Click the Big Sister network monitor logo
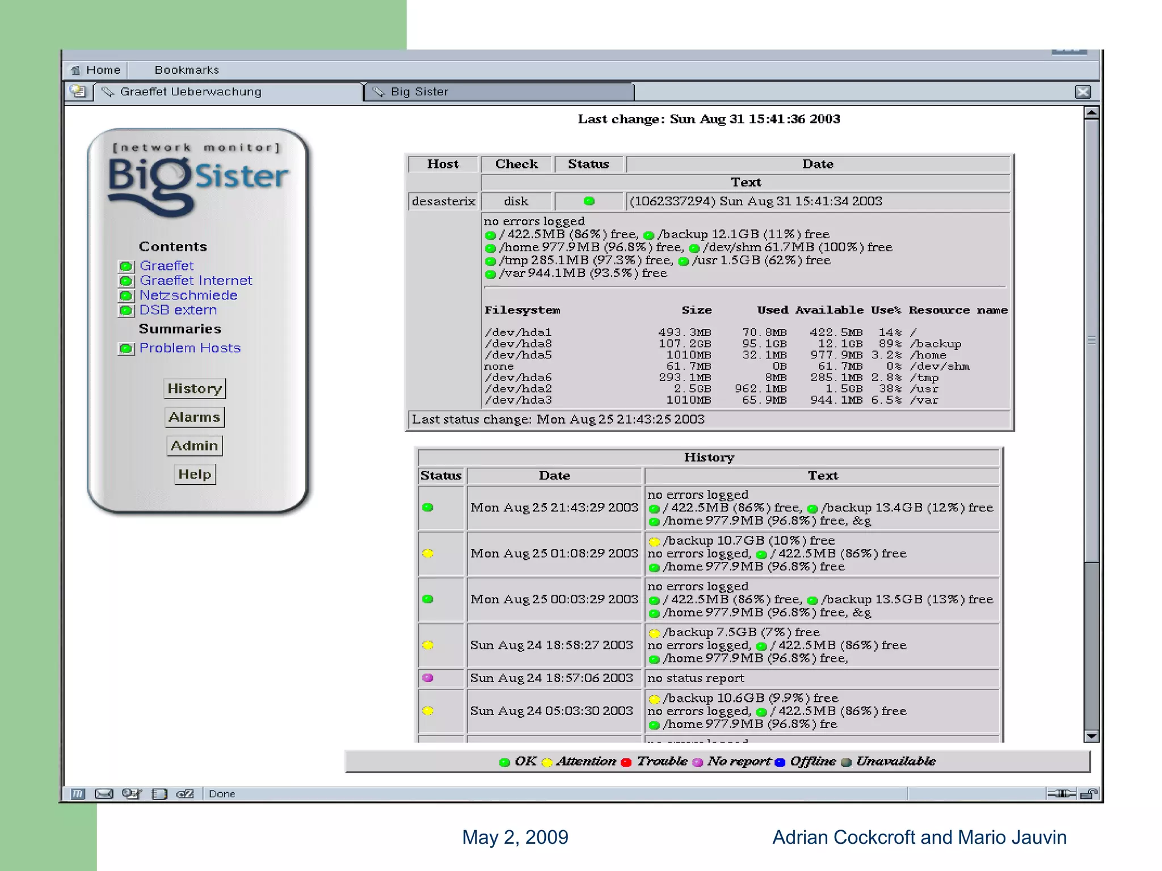The image size is (1162, 871). [x=197, y=180]
